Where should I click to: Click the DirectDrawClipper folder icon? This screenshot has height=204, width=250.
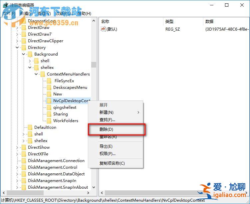(x=24, y=41)
